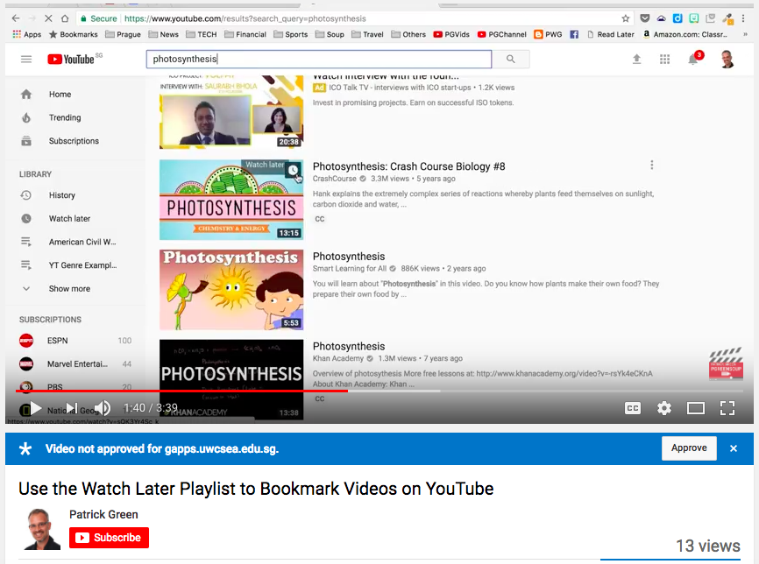Screen dimensions: 759x564
Task: Open the News bookmark folder
Action: pyautogui.click(x=164, y=34)
